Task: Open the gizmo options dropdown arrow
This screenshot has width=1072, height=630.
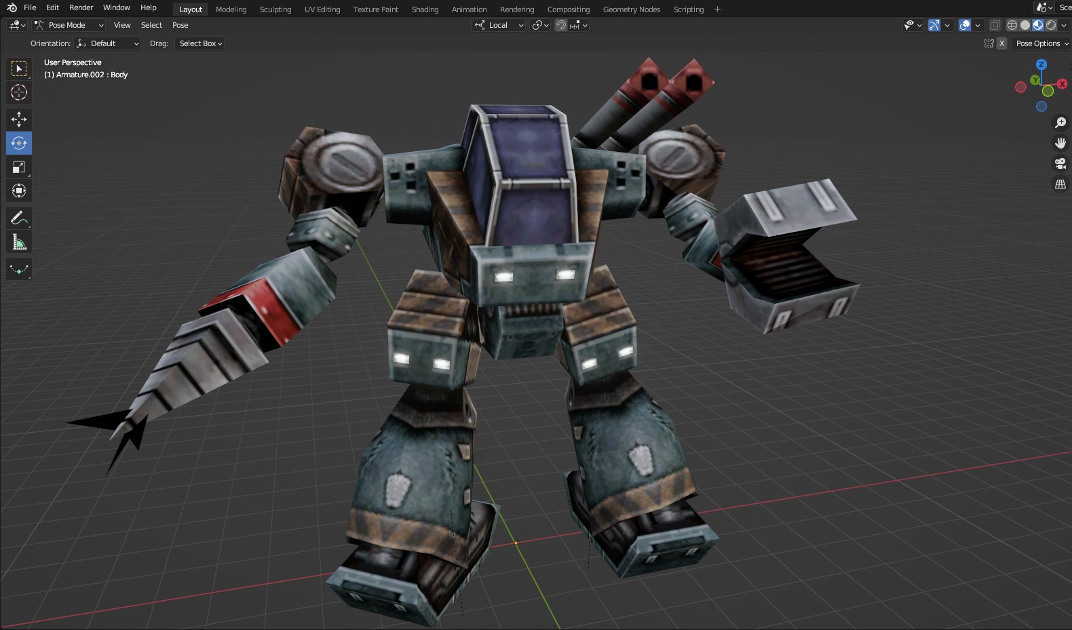Action: pyautogui.click(x=947, y=25)
